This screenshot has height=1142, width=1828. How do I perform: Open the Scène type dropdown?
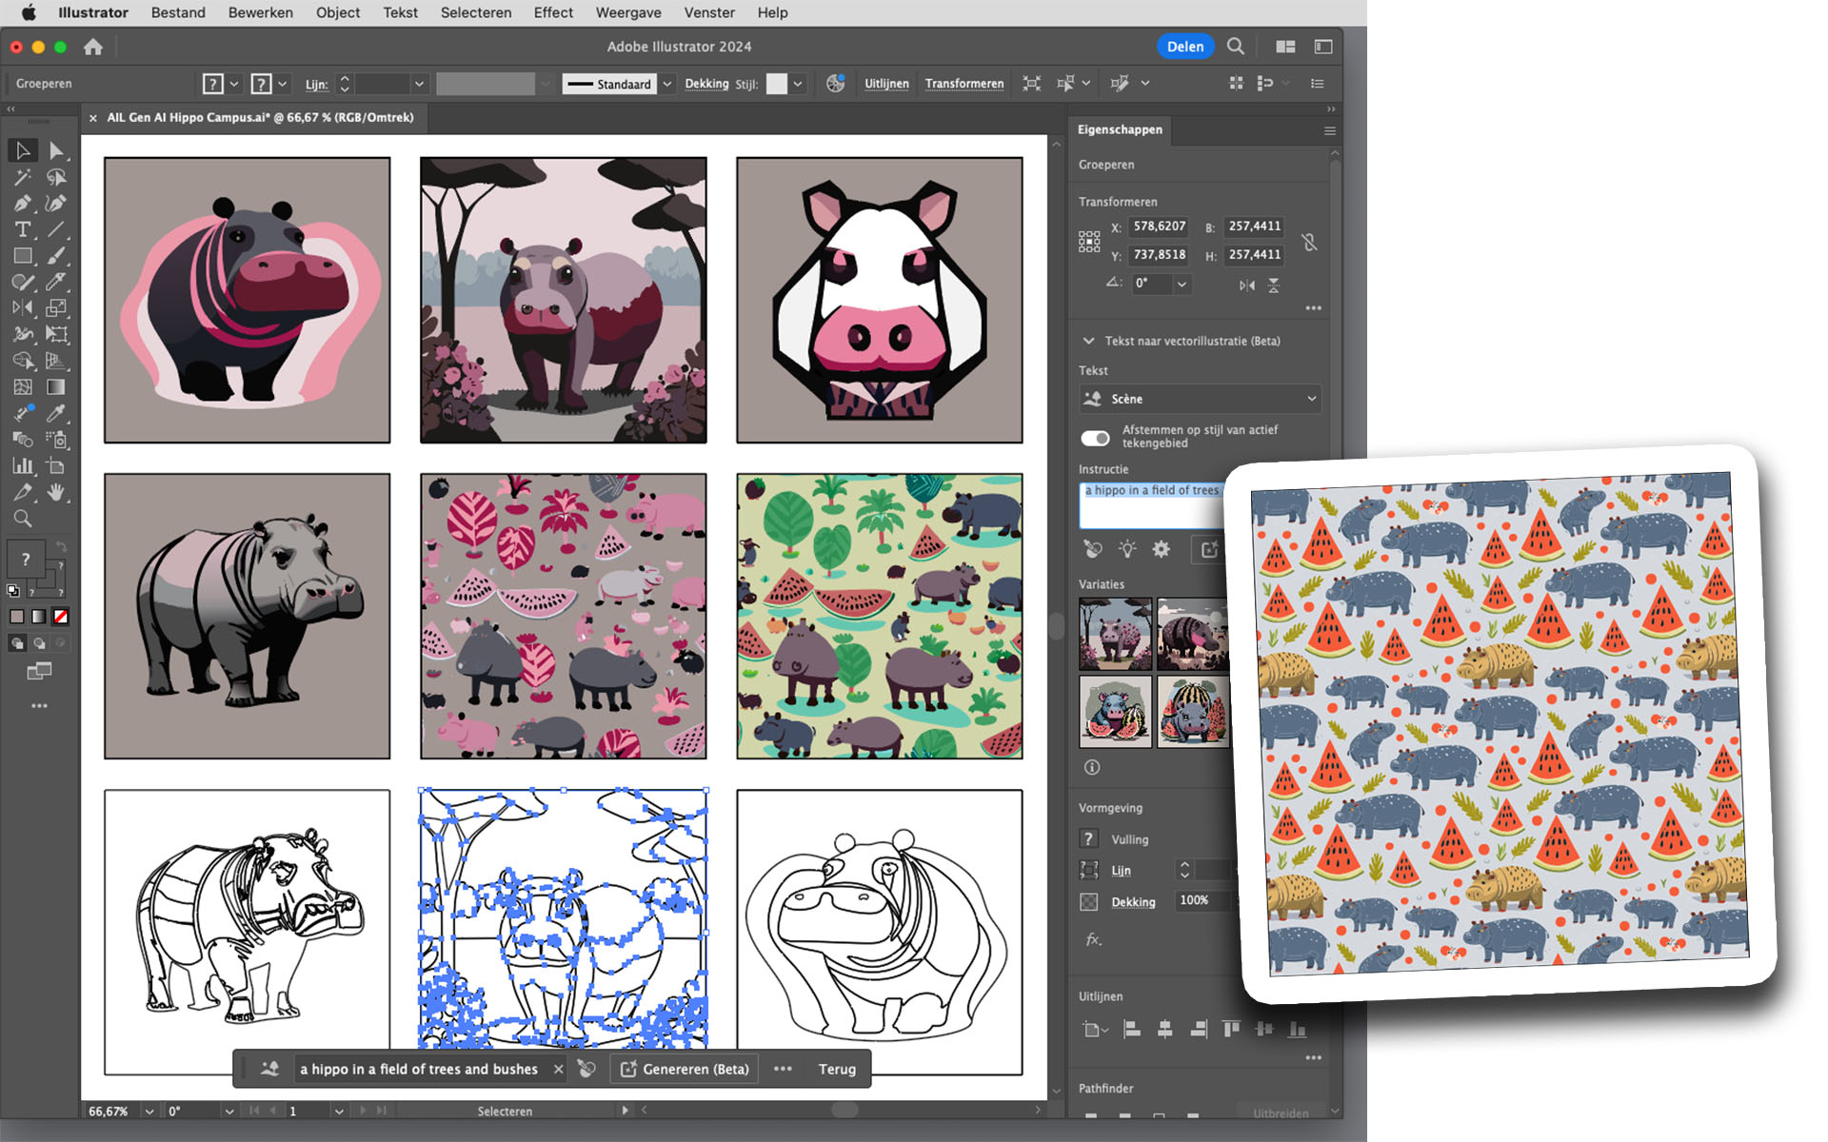coord(1201,399)
